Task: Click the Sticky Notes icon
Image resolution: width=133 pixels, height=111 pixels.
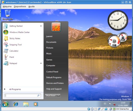Action: pyautogui.click(x=6, y=38)
